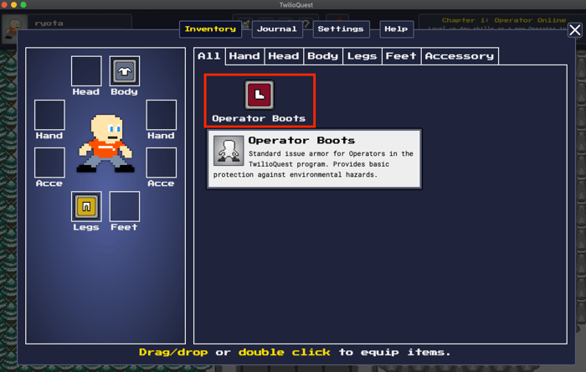Screen dimensions: 586x372
Task: Click the left empty Accessory slot
Action: coord(49,163)
